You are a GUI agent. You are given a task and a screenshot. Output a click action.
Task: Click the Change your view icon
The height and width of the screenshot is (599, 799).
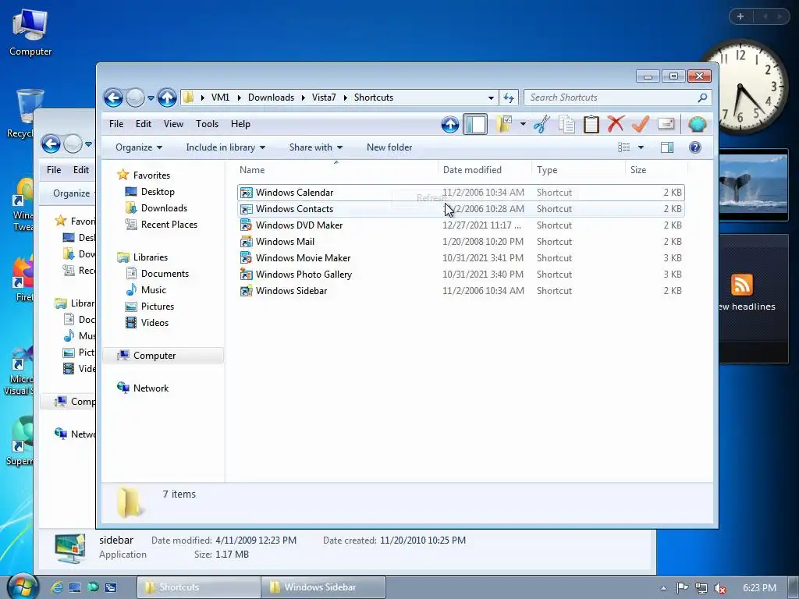[x=623, y=147]
